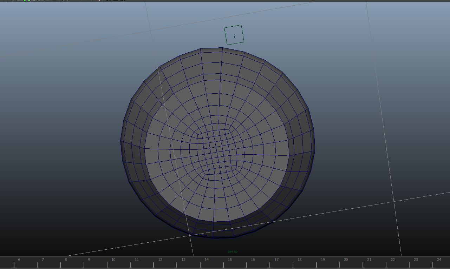Image resolution: width=450 pixels, height=269 pixels.
Task: Click frame 23 on the timeline
Action: point(416,260)
